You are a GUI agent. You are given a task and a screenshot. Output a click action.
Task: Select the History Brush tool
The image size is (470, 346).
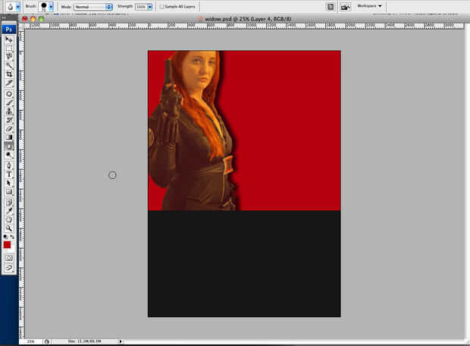point(8,120)
